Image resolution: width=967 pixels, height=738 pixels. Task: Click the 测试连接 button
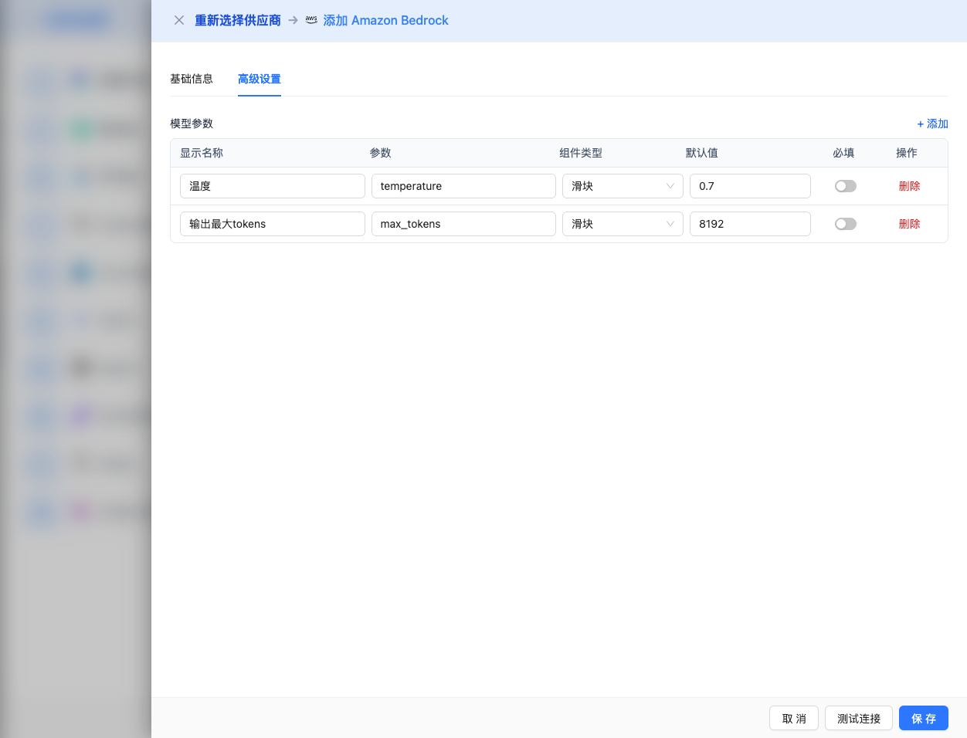858,718
